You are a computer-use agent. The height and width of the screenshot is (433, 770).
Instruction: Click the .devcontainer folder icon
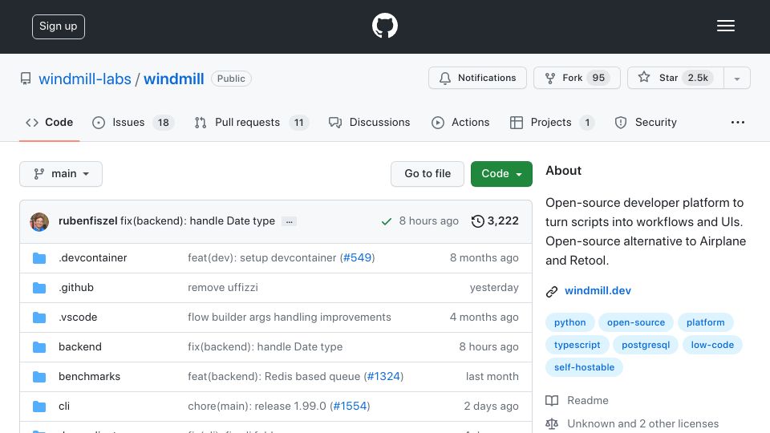pyautogui.click(x=39, y=257)
